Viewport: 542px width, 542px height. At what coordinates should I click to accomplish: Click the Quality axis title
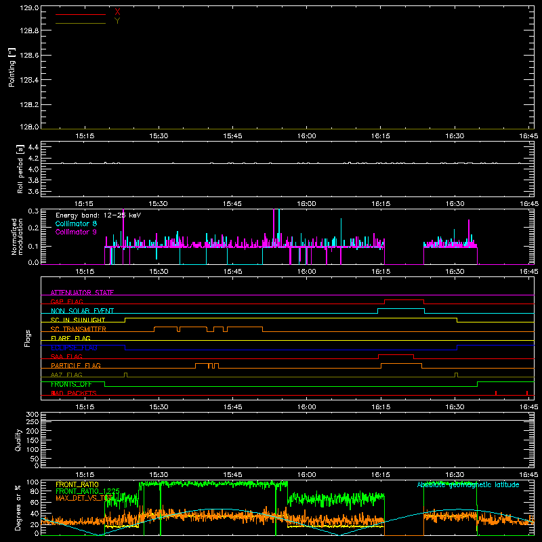click(18, 440)
